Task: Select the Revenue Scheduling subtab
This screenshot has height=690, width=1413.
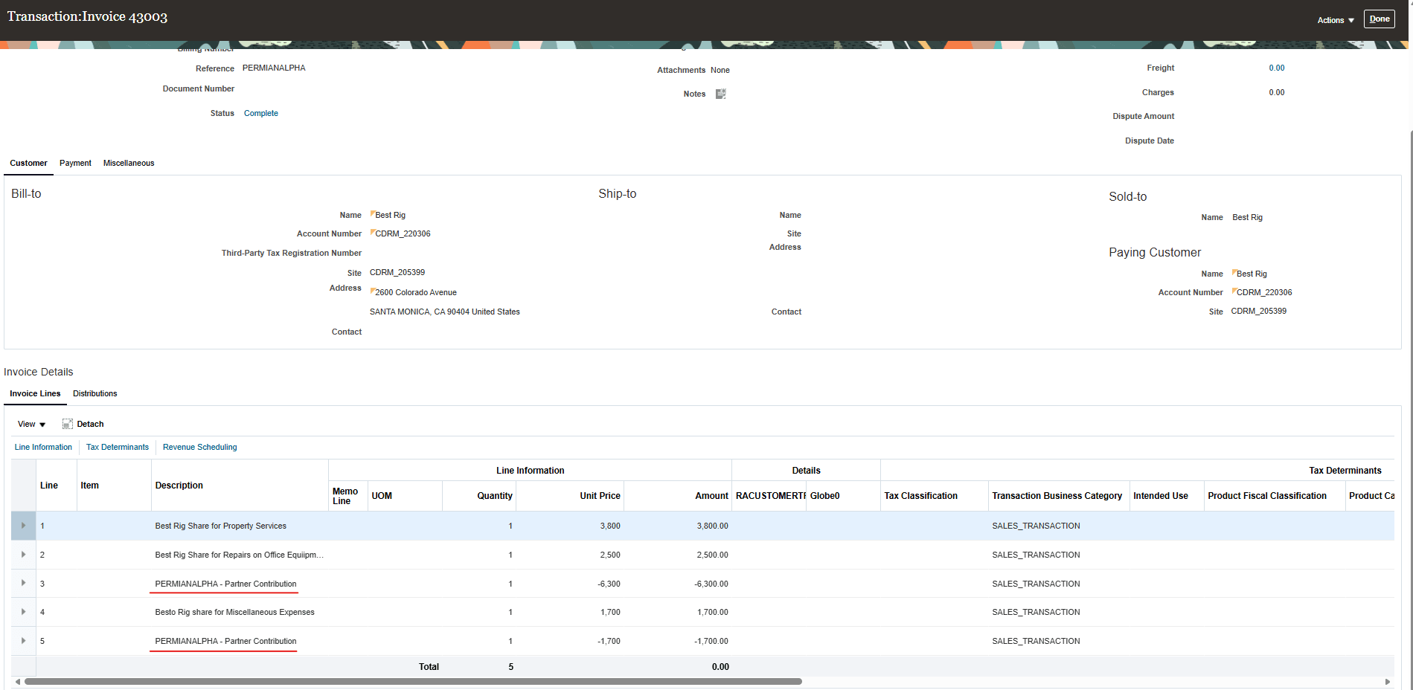Action: tap(199, 447)
